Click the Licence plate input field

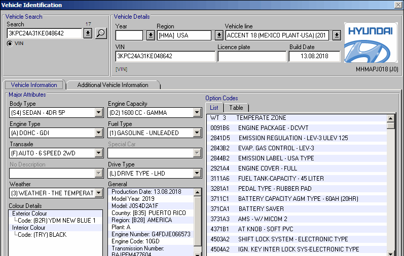[x=251, y=56]
